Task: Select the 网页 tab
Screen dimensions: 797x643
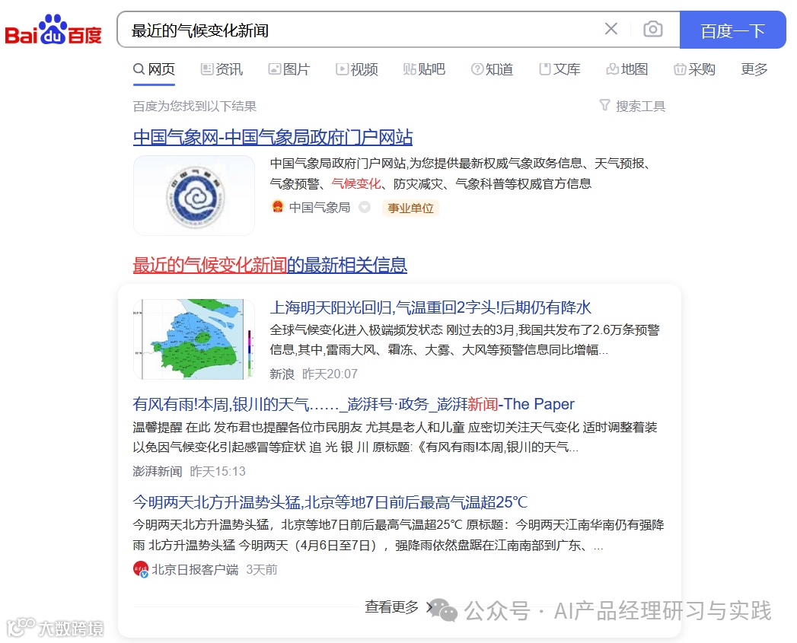Action: click(x=154, y=69)
